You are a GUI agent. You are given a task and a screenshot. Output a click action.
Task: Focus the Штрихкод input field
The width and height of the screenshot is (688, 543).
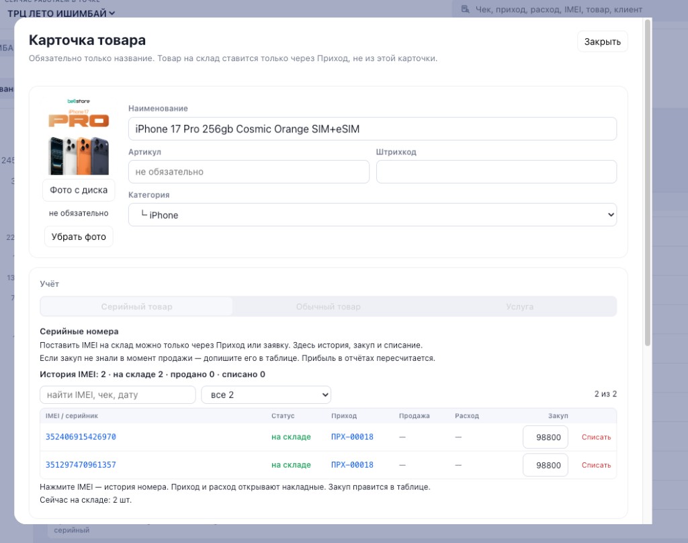coord(497,171)
